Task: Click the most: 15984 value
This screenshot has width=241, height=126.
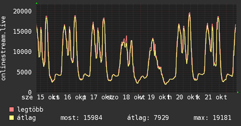Action: click(81, 118)
